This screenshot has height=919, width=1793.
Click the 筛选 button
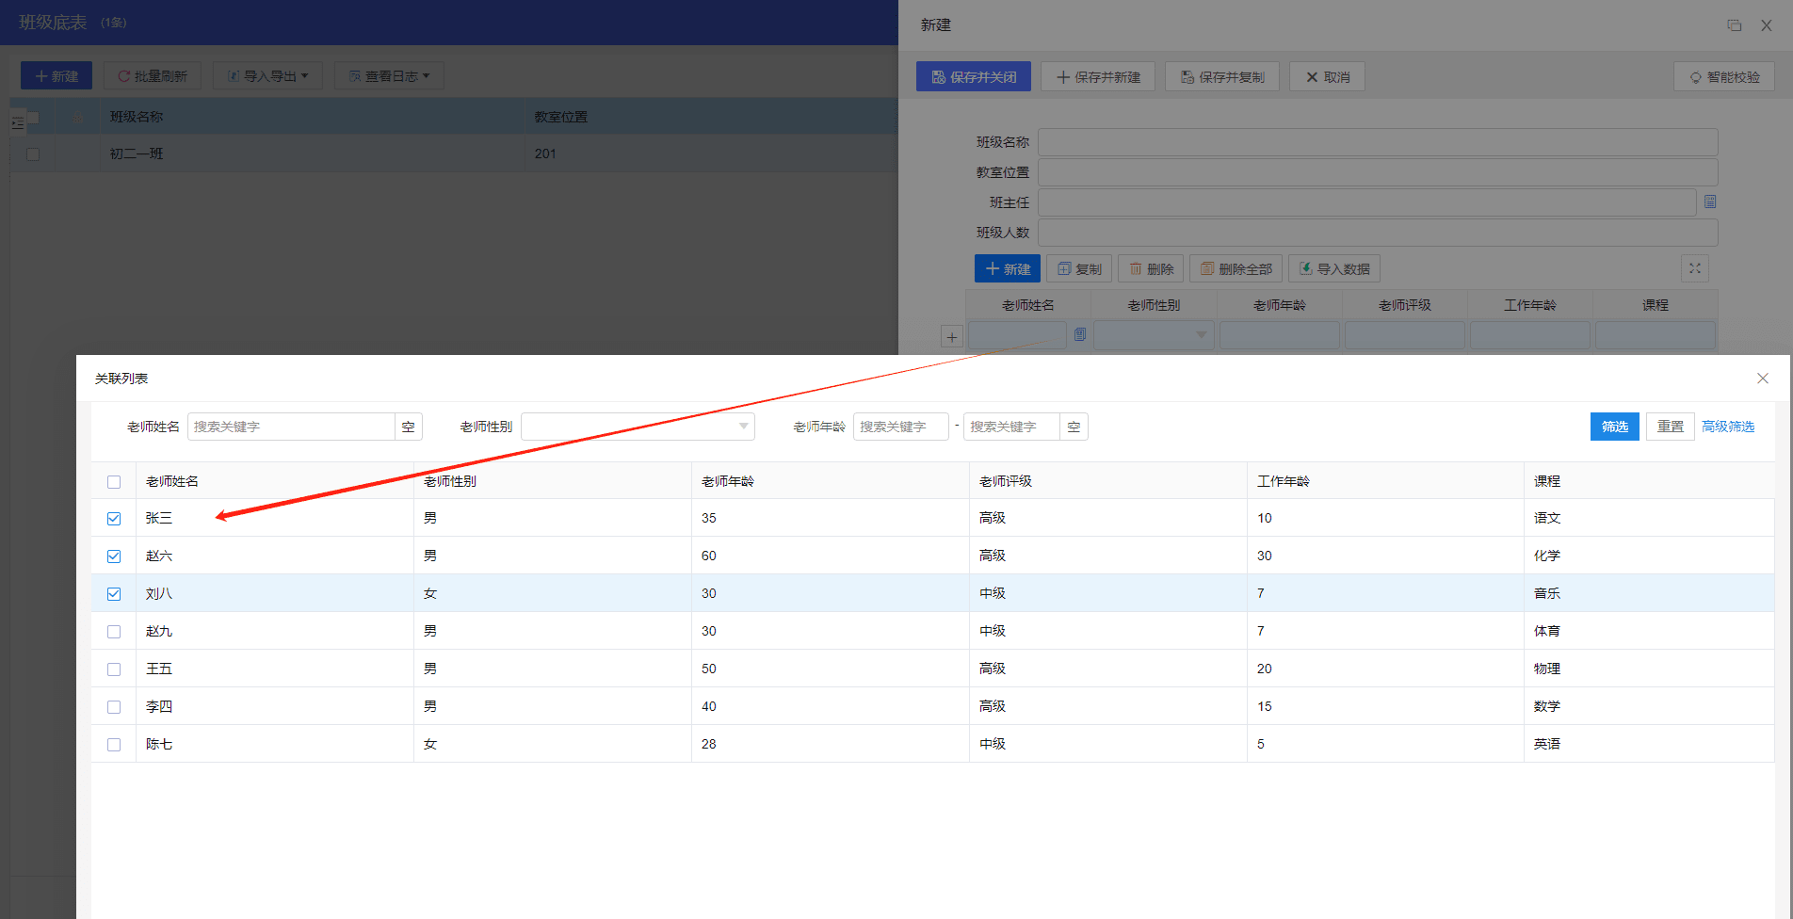tap(1615, 427)
